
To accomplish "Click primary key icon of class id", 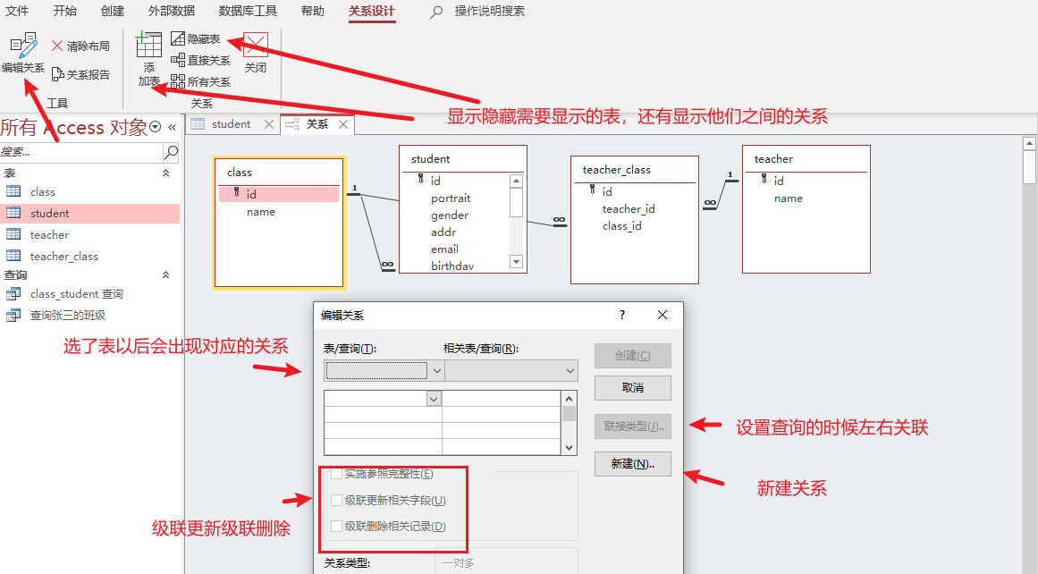I will click(x=236, y=192).
